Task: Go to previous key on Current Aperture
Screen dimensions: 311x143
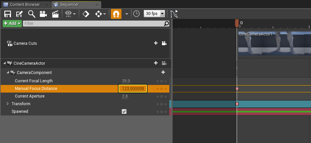Action: [158, 97]
